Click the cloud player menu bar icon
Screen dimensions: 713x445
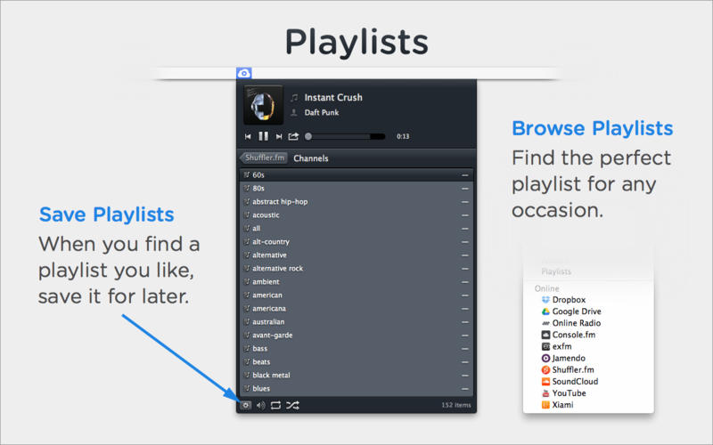pos(243,73)
